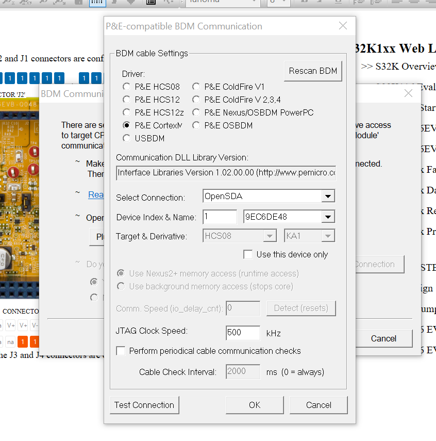Click the Interface Libraries Version text field
436x441 pixels.
(x=226, y=173)
